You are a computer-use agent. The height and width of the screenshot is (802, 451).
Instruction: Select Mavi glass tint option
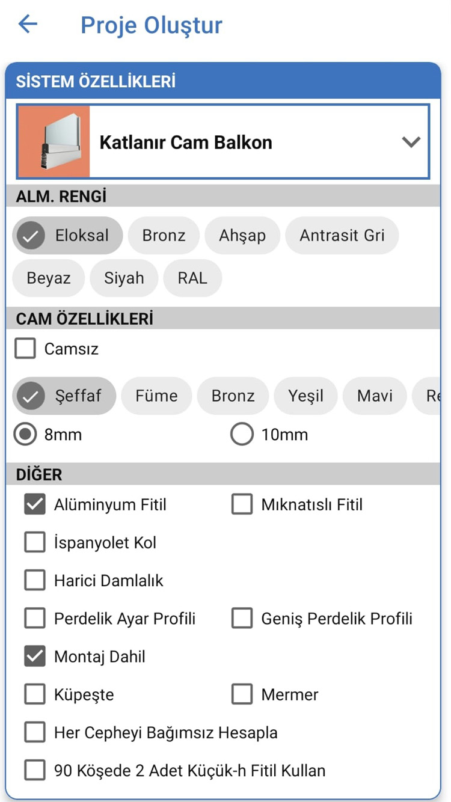tap(374, 396)
